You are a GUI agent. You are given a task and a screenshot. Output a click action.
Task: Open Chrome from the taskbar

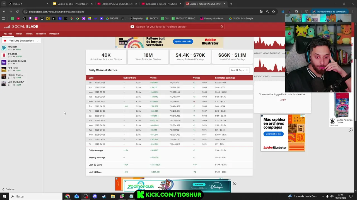68,196
